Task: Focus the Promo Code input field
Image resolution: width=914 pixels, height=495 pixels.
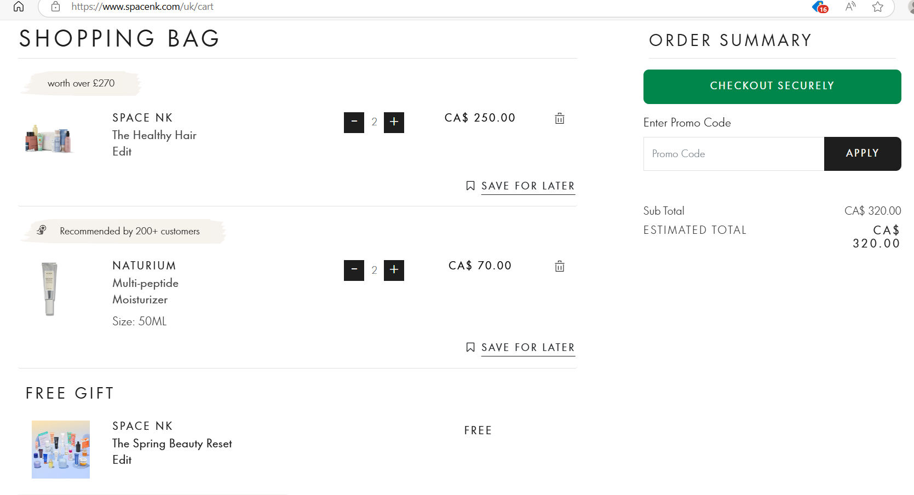Action: click(733, 154)
